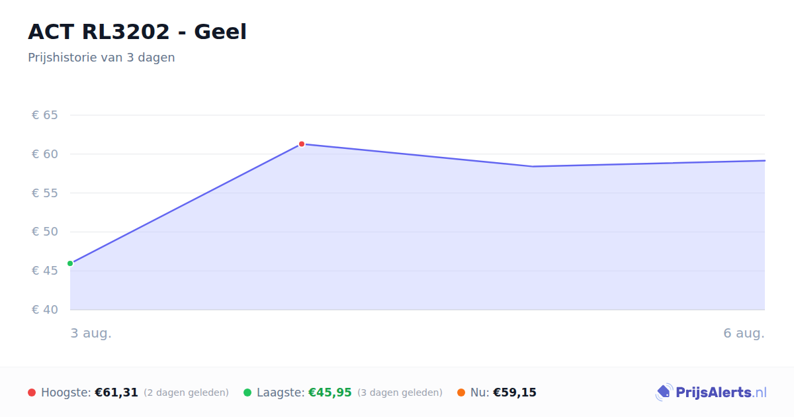Image resolution: width=794 pixels, height=417 pixels.
Task: Click the current price value €59,15
Action: pos(515,393)
